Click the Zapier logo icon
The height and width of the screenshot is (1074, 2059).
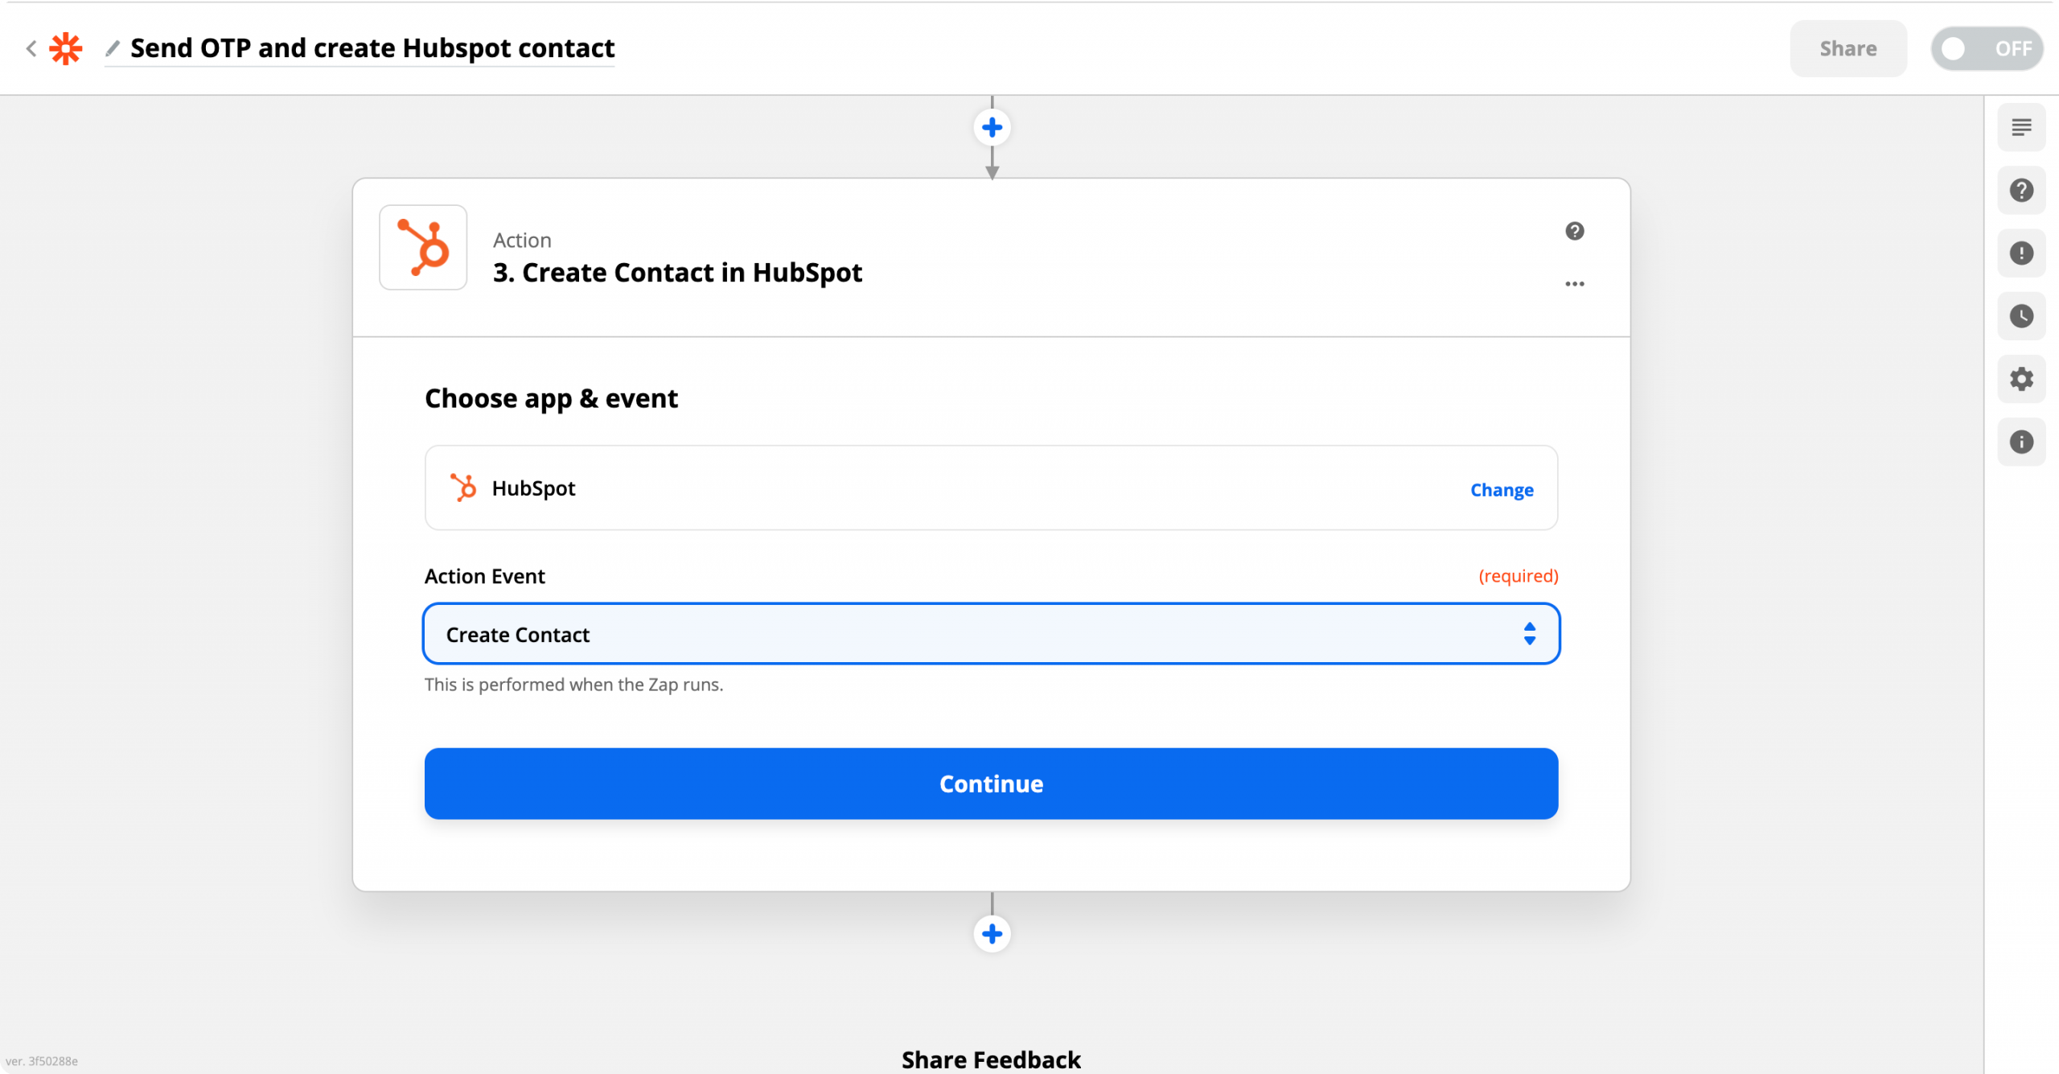click(x=66, y=48)
